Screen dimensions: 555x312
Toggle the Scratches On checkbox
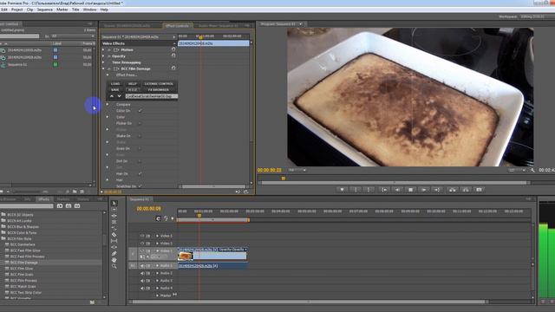click(x=140, y=186)
